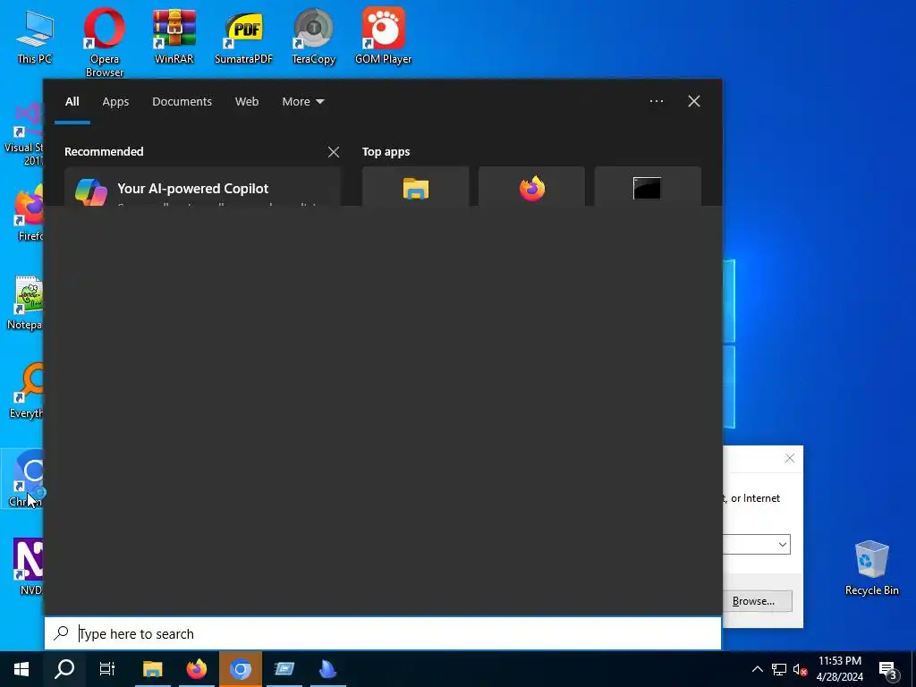
Task: Launch TeraCopy desktop shortcut
Action: click(x=313, y=36)
